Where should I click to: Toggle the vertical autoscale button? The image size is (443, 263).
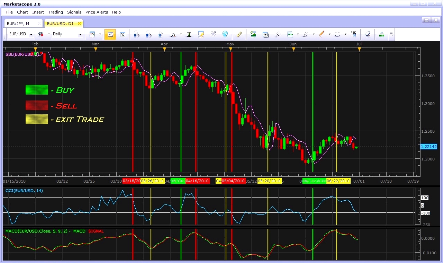pos(189,34)
